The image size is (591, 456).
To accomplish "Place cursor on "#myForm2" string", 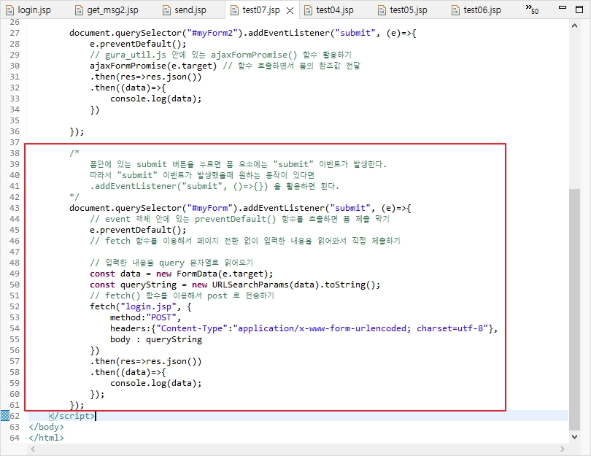I will click(x=212, y=33).
